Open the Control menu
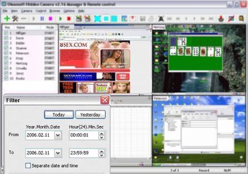Viewport: 248px width, 174px height. [41, 11]
